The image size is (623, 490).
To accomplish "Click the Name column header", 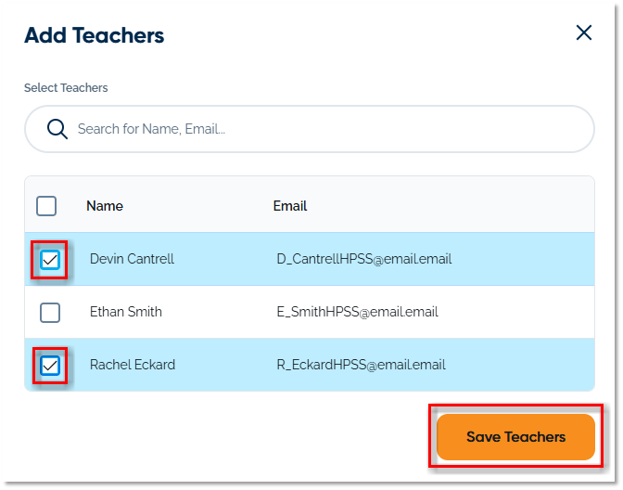I will [105, 206].
